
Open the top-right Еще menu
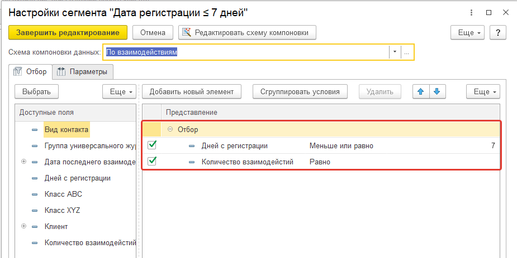467,33
